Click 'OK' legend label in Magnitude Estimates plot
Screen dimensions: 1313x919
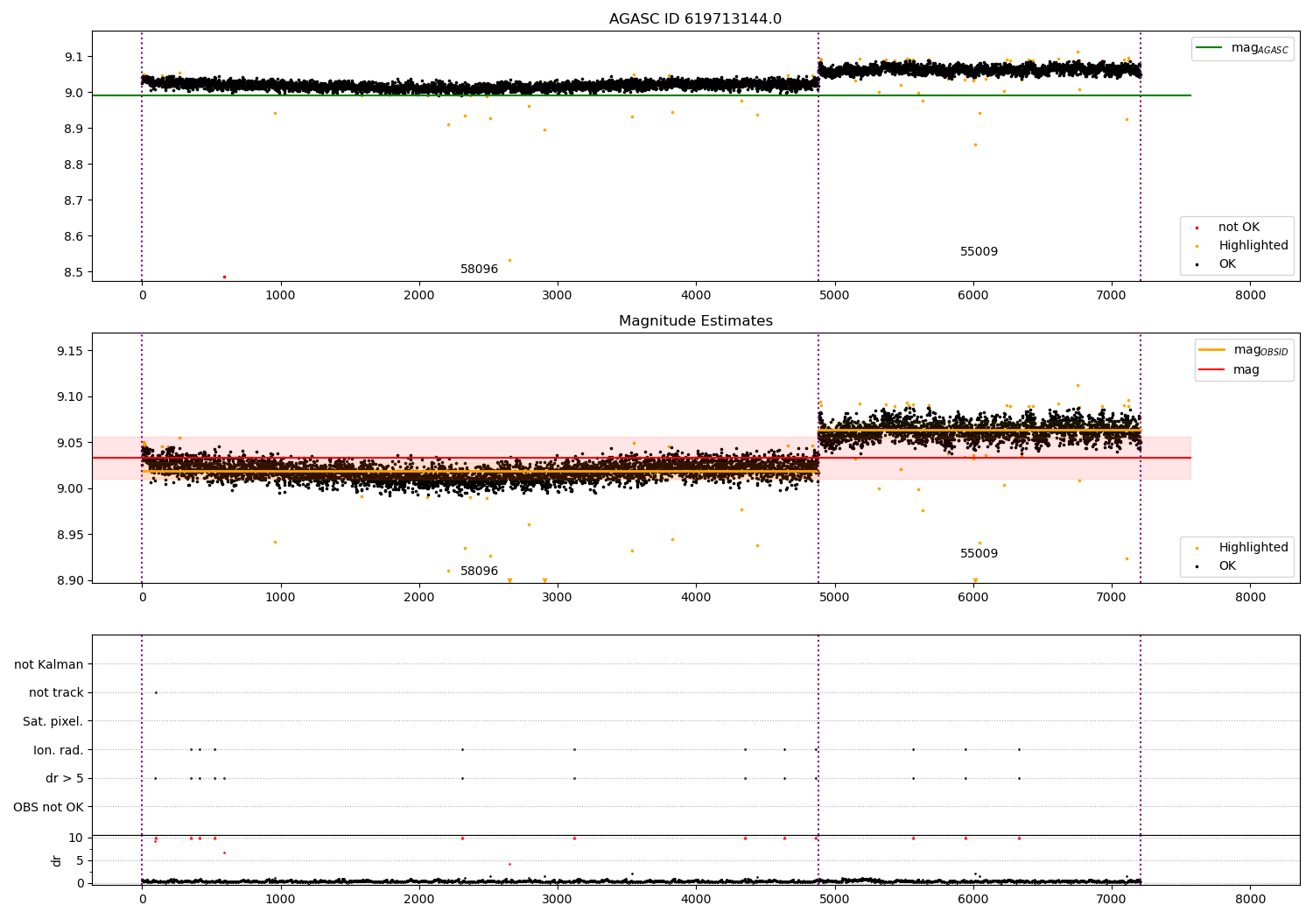pyautogui.click(x=1227, y=566)
